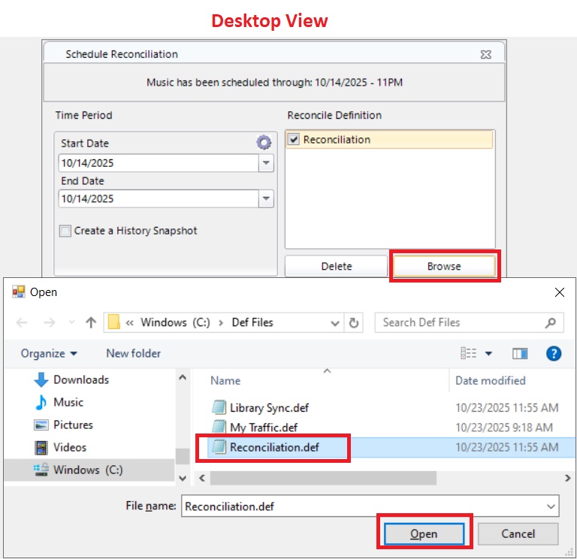Change view layout icon
Image resolution: width=577 pixels, height=559 pixels.
click(469, 353)
